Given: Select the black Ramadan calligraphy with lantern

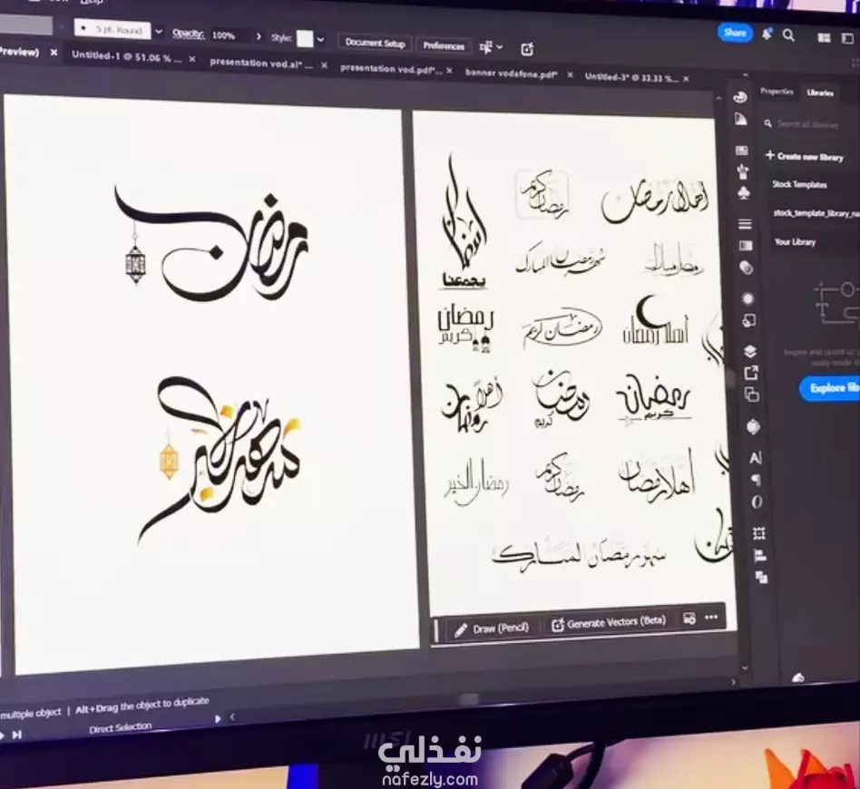Looking at the screenshot, I should [210, 244].
